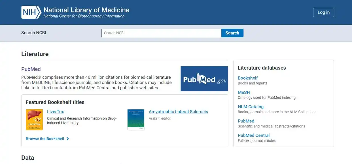Click the National Library of Medicine title

(86, 10)
